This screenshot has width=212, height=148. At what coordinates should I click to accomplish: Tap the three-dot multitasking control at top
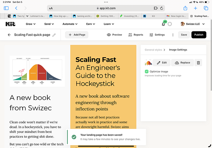pyautogui.click(x=106, y=2)
